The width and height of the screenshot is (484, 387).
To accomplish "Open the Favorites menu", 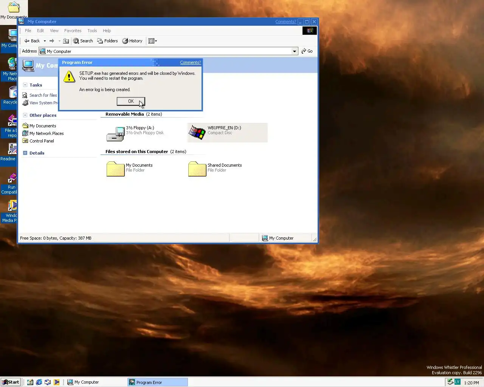I will coord(73,31).
